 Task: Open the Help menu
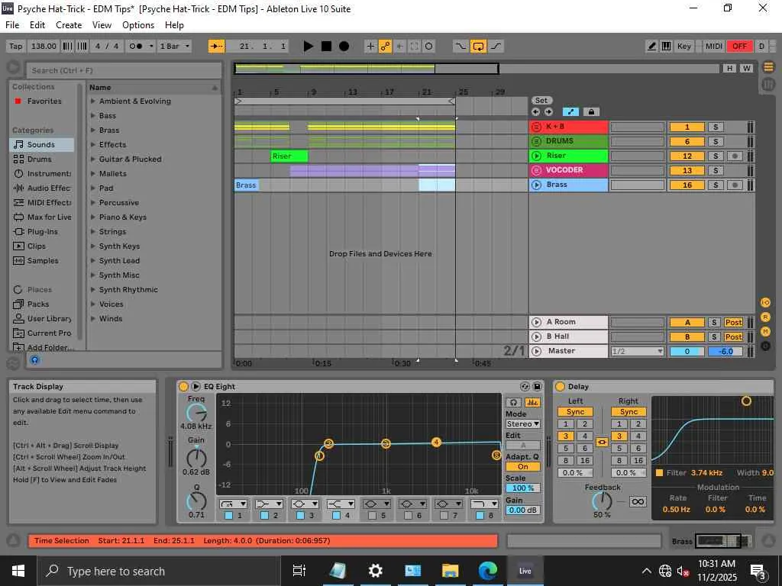pyautogui.click(x=175, y=25)
